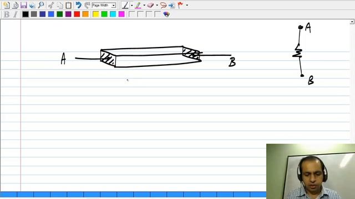
Task: Select the Eraser tool
Action: click(x=150, y=5)
